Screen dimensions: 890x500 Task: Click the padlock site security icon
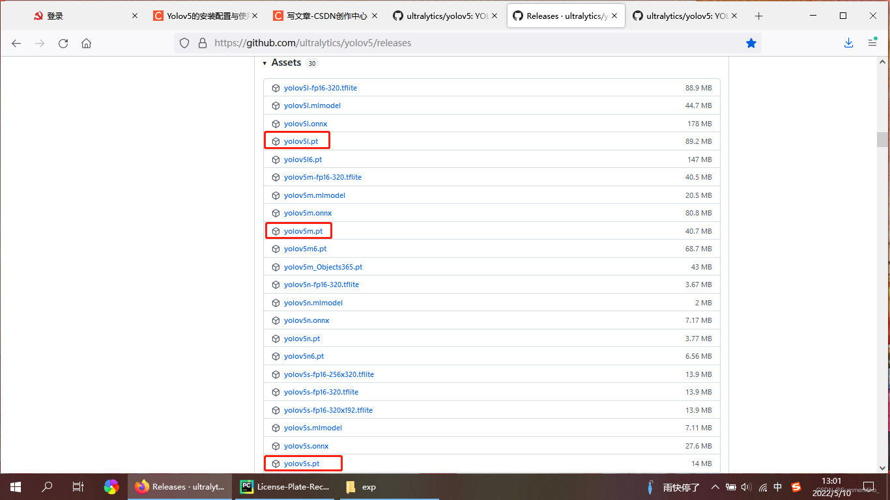(x=203, y=43)
